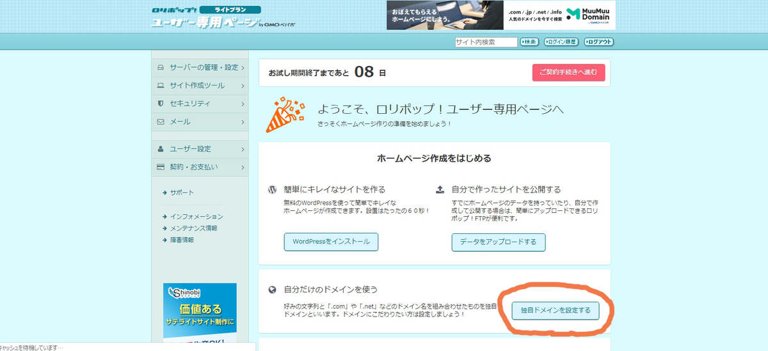Open サイト作成ツール menu
The height and width of the screenshot is (351, 768).
pos(200,85)
